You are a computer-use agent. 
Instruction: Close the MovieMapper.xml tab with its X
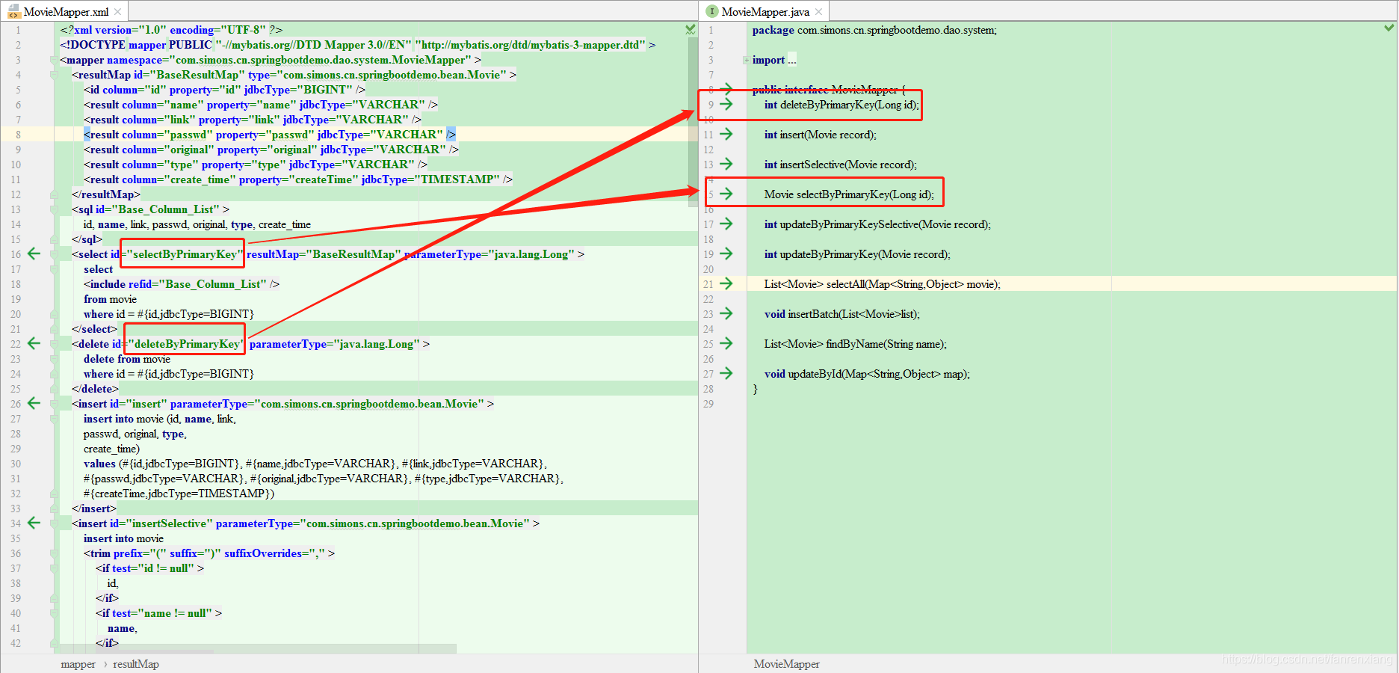point(117,11)
